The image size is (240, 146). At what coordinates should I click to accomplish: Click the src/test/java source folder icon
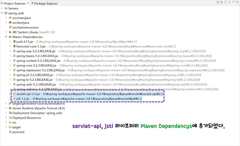(x=10, y=23)
